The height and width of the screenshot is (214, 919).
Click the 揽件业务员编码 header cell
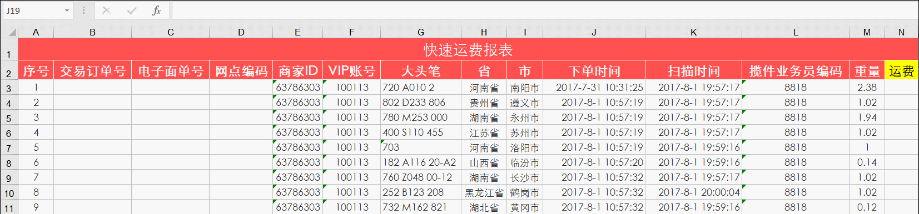point(796,70)
